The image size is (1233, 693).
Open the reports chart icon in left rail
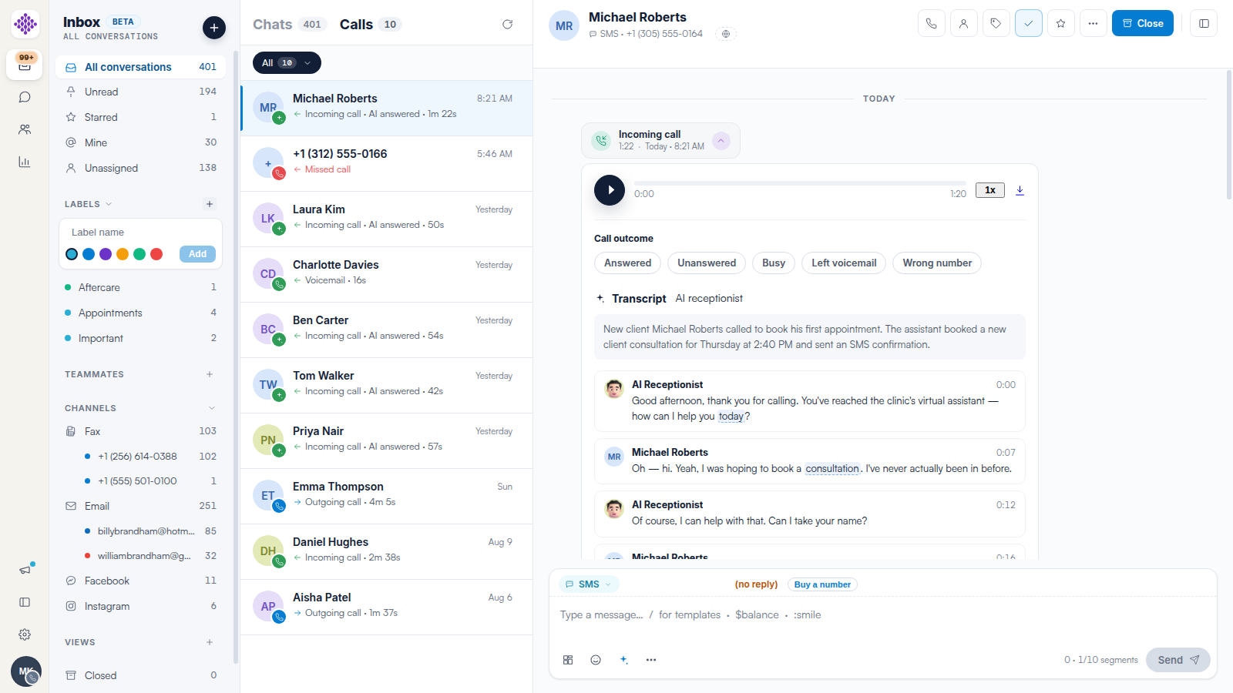click(25, 162)
